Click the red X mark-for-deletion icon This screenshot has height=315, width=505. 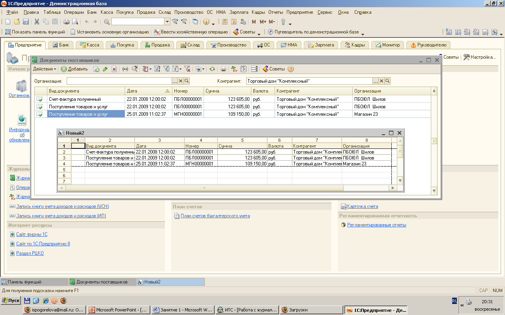pyautogui.click(x=114, y=69)
